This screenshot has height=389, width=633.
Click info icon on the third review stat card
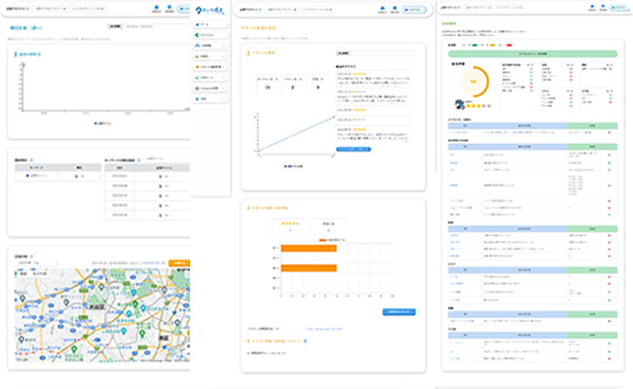point(321,79)
